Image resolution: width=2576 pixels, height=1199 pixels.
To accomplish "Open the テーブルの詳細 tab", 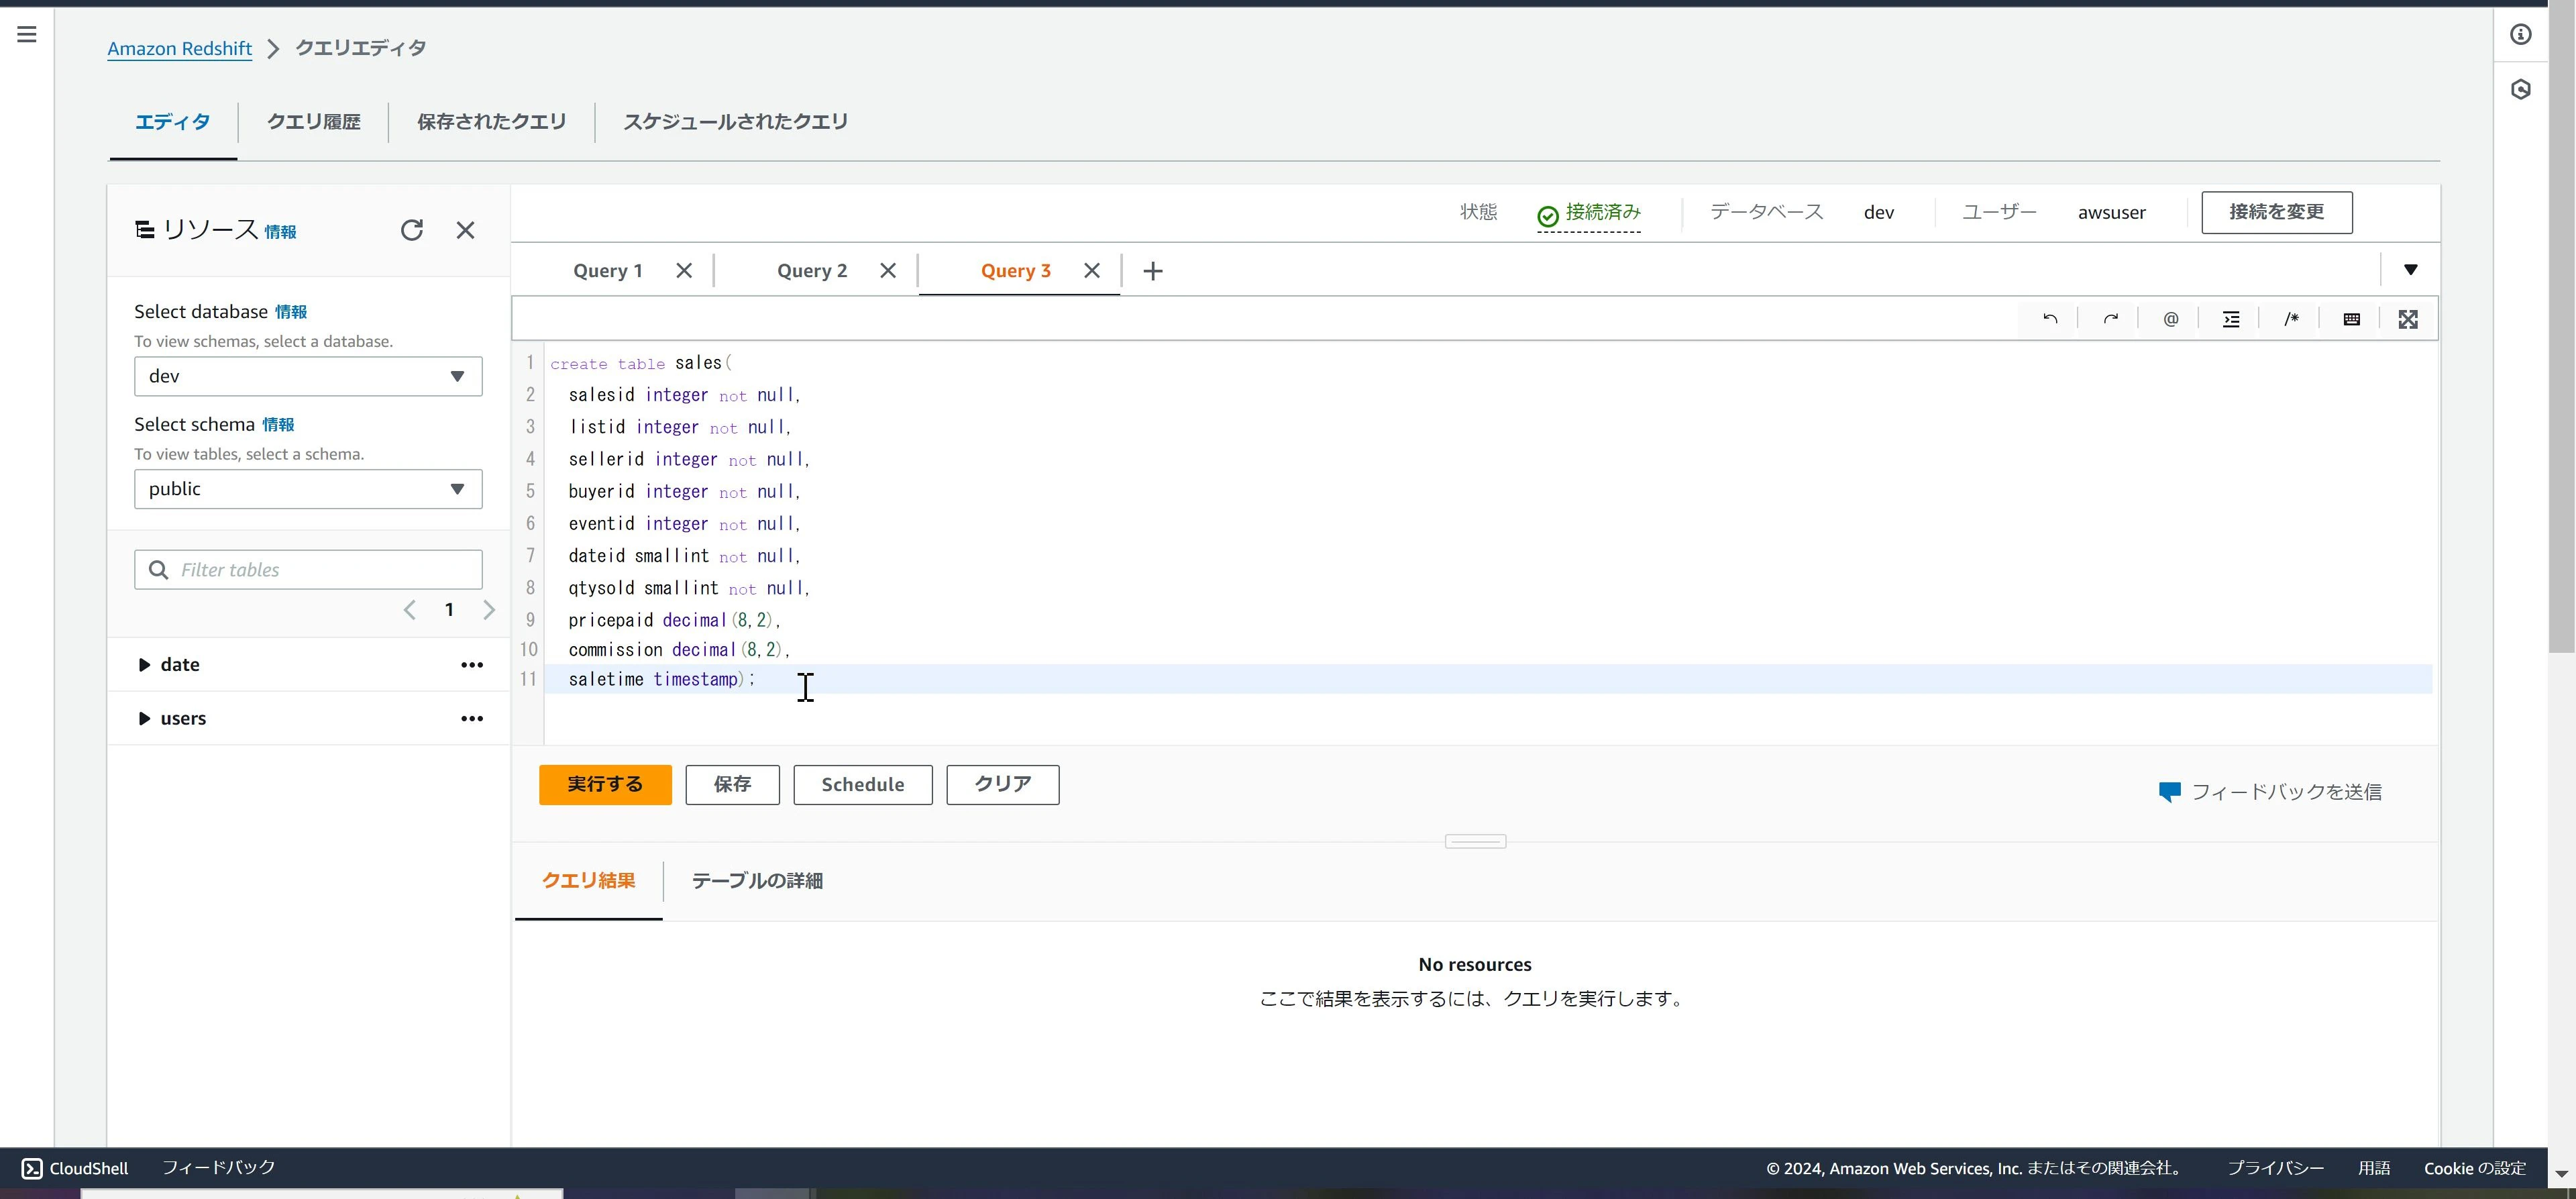I will [757, 881].
